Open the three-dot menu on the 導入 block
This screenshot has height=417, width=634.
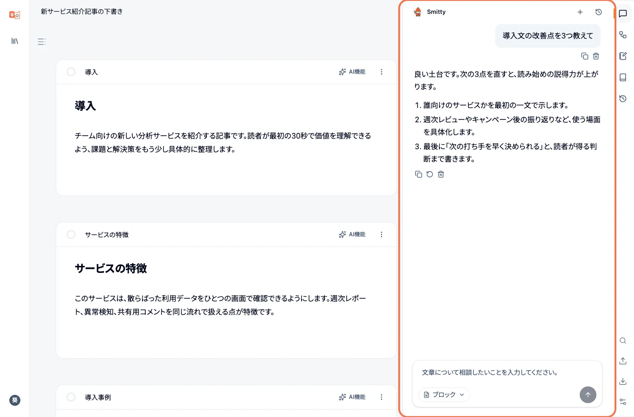tap(382, 72)
